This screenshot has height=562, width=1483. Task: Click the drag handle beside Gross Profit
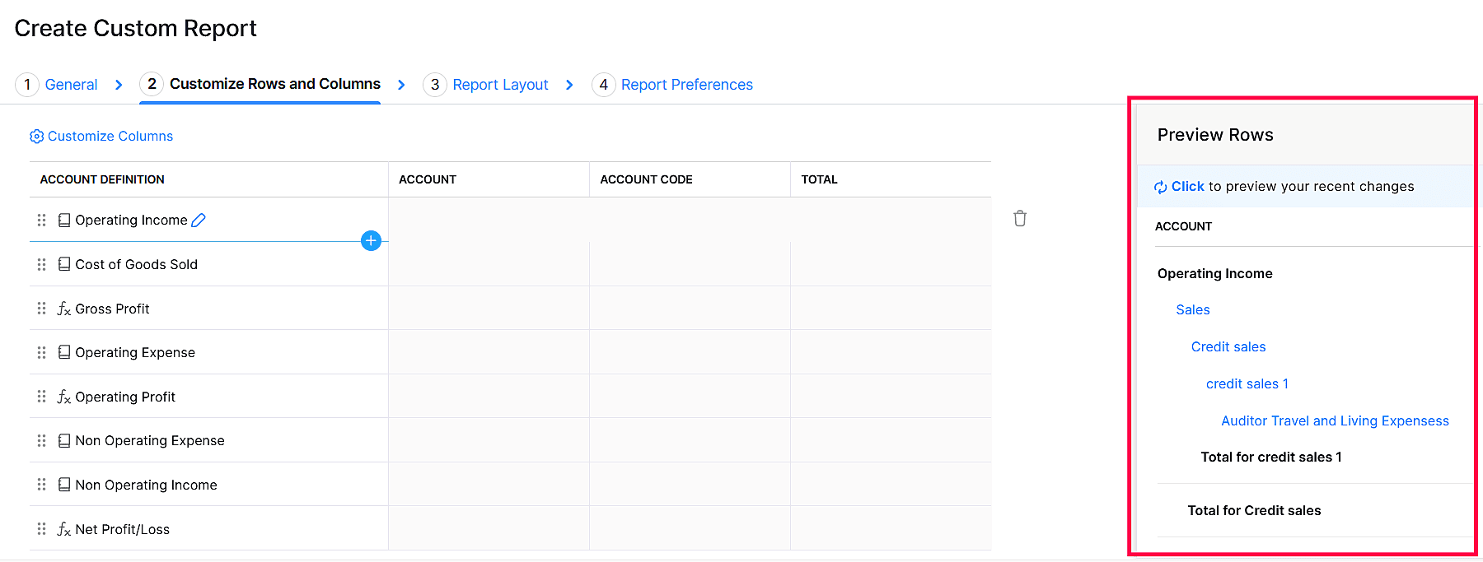coord(41,309)
